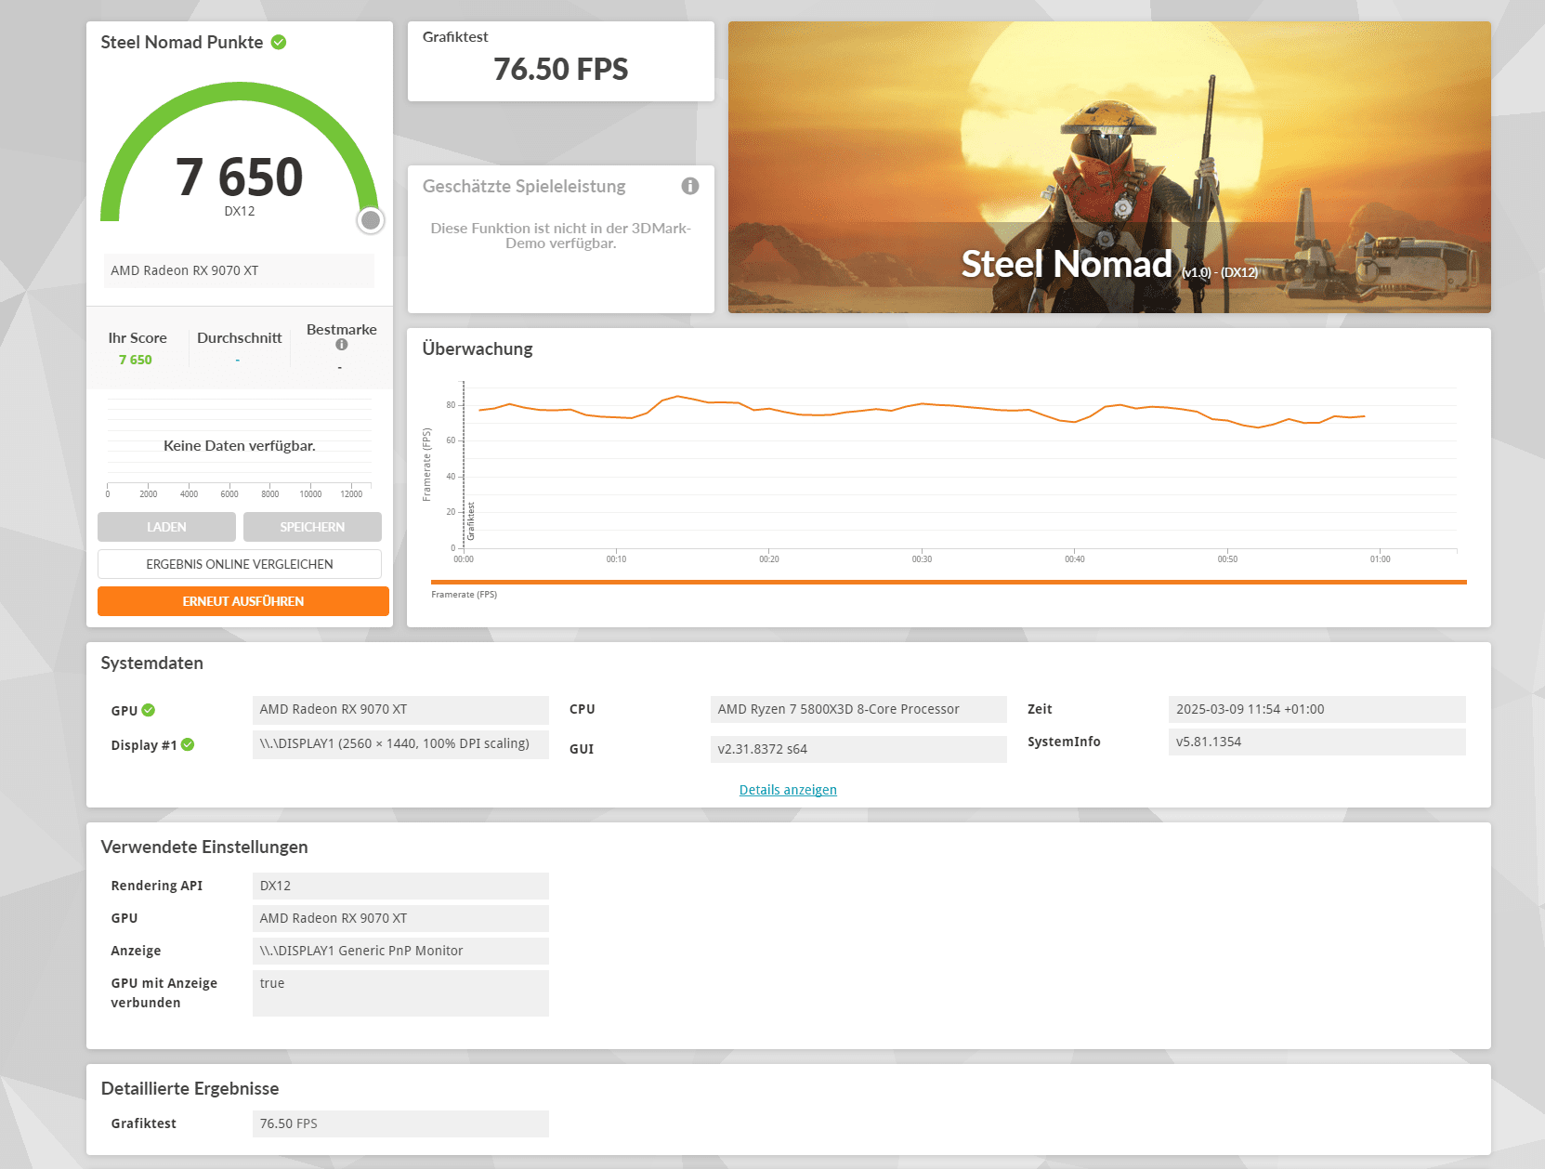The height and width of the screenshot is (1169, 1545).
Task: Click the Steel Nomad Punkte title
Action: pyautogui.click(x=182, y=42)
